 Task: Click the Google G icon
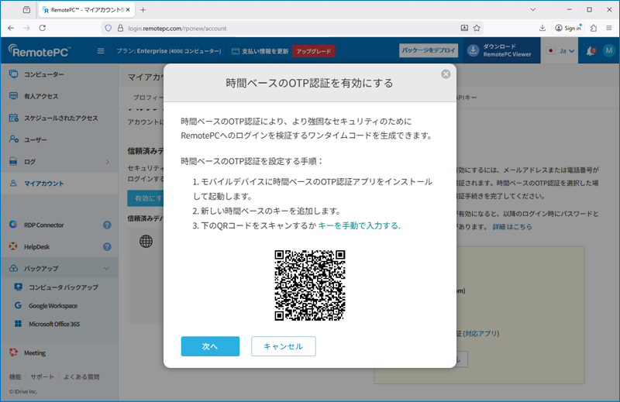pyautogui.click(x=18, y=305)
